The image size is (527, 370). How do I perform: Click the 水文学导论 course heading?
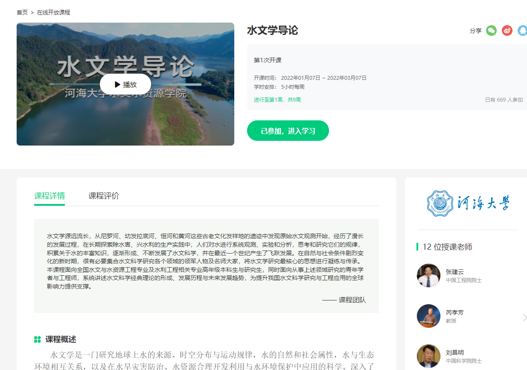(272, 30)
